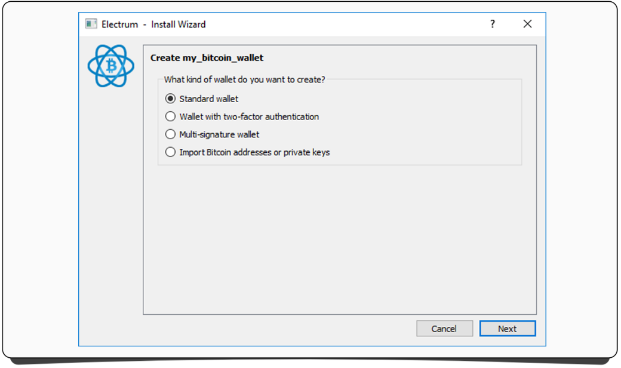The width and height of the screenshot is (621, 368).
Task: Select the Standard wallet radio button
Action: pos(171,99)
